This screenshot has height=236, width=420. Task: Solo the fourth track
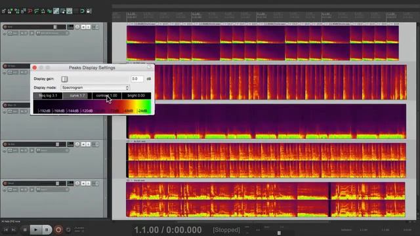point(89,144)
